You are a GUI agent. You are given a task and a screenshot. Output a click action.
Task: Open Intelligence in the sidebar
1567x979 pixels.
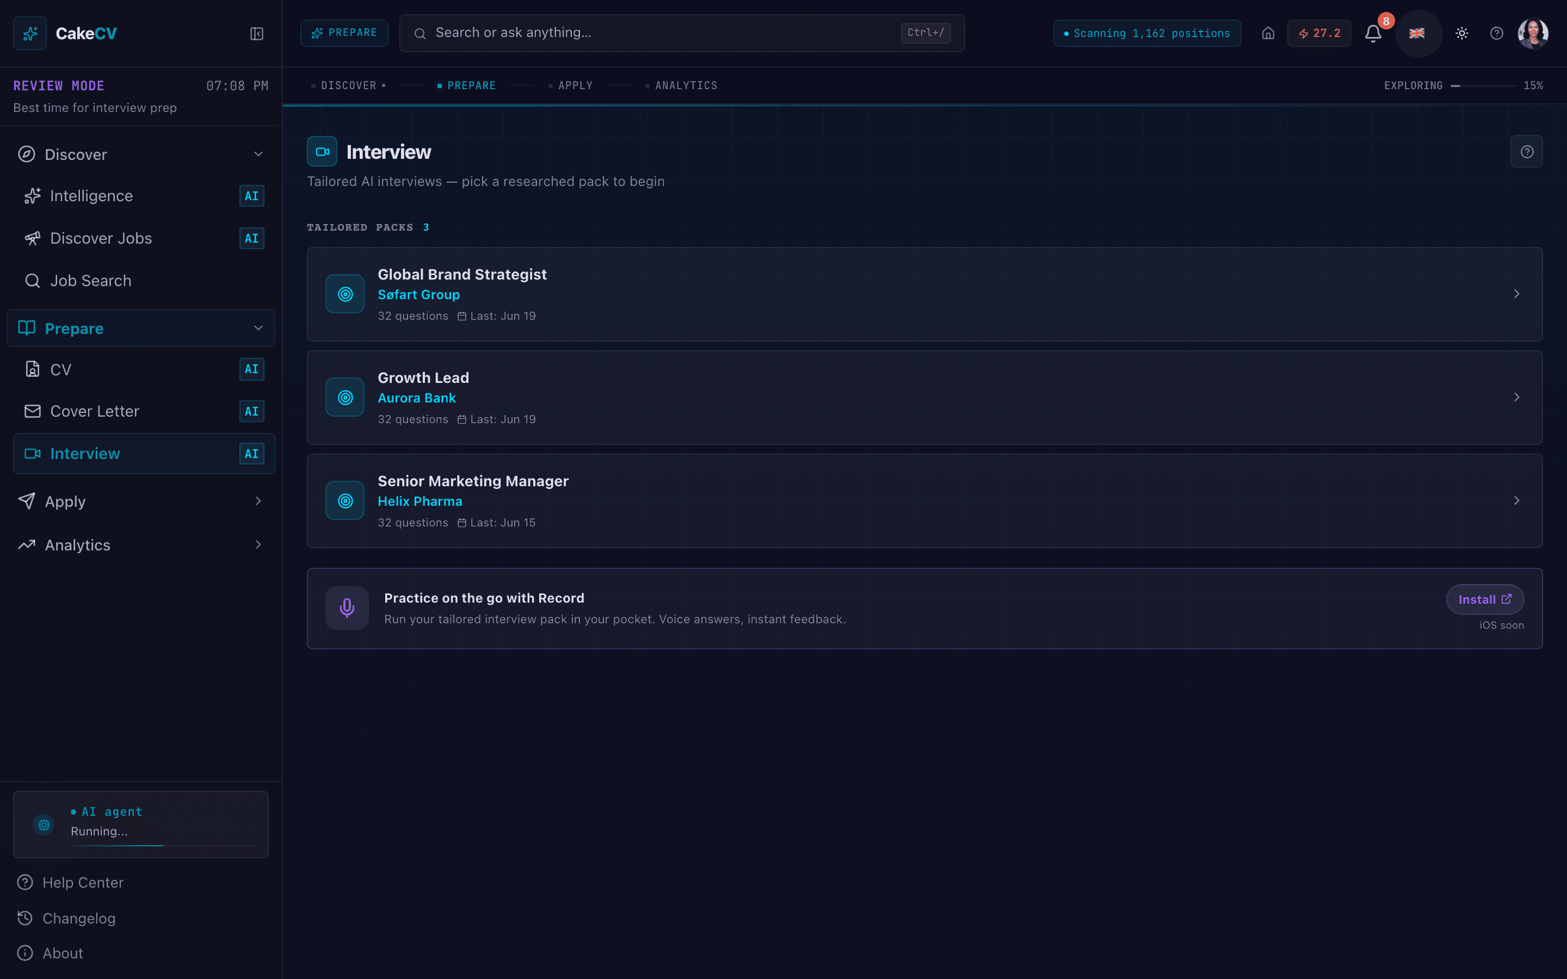point(144,196)
